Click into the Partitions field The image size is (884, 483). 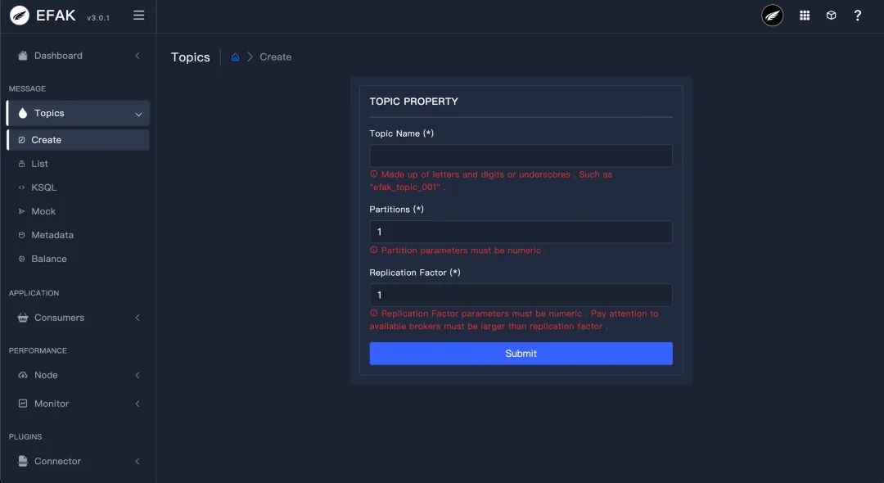pos(521,232)
